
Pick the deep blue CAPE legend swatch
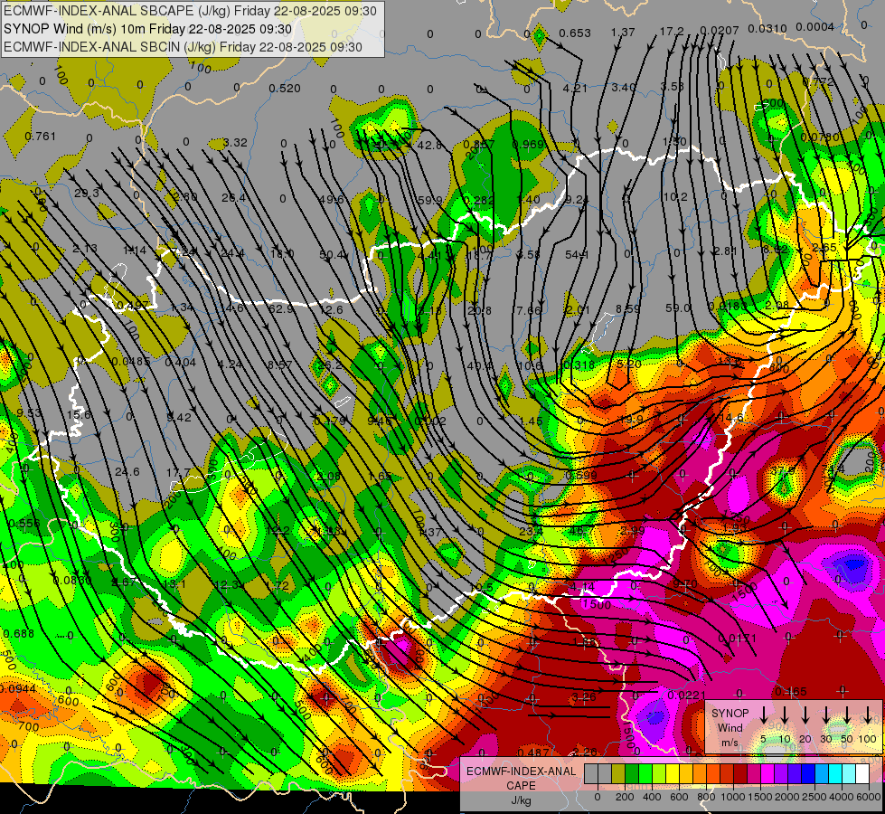point(807,774)
